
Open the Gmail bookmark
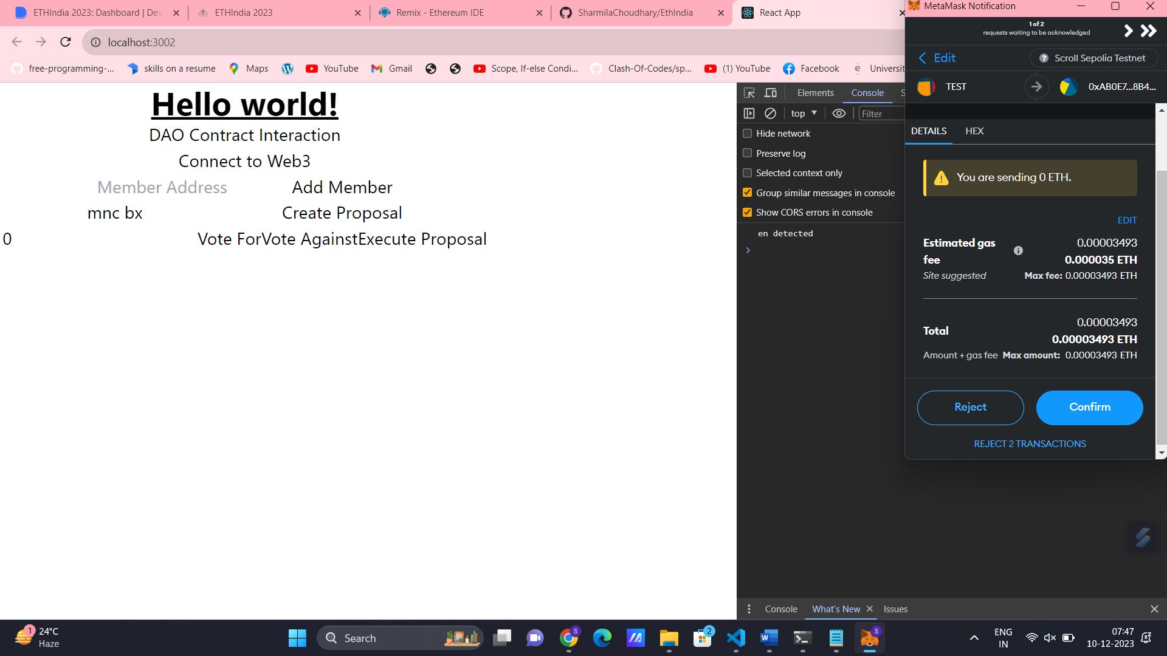391,69
